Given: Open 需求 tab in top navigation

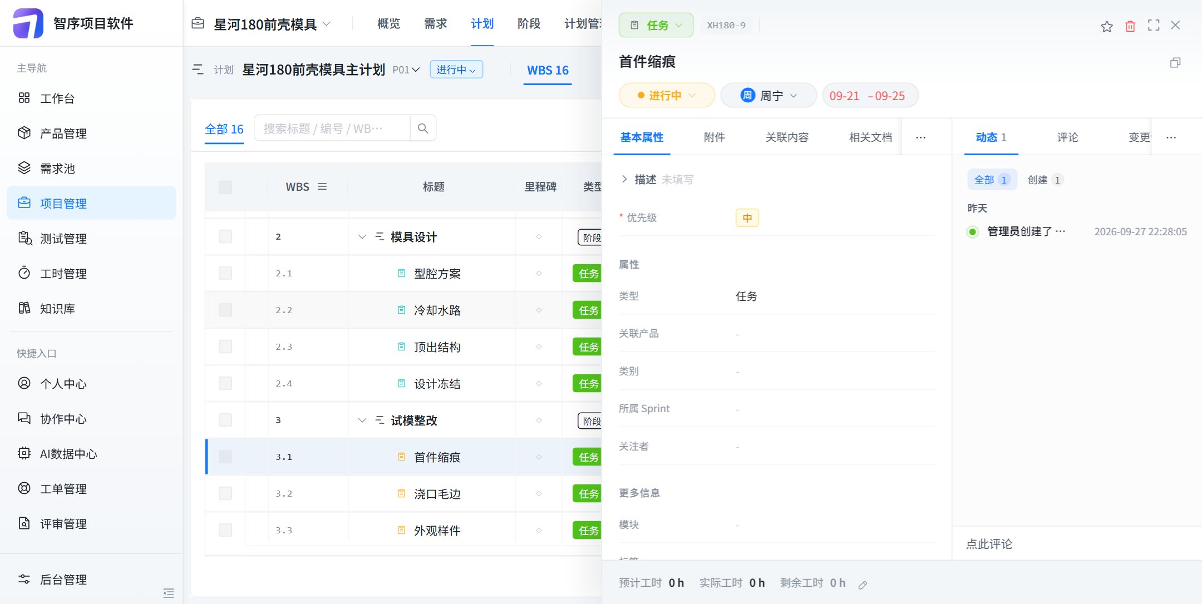Looking at the screenshot, I should [x=435, y=23].
